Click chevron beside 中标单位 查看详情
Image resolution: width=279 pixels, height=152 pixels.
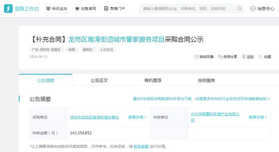tap(266, 117)
